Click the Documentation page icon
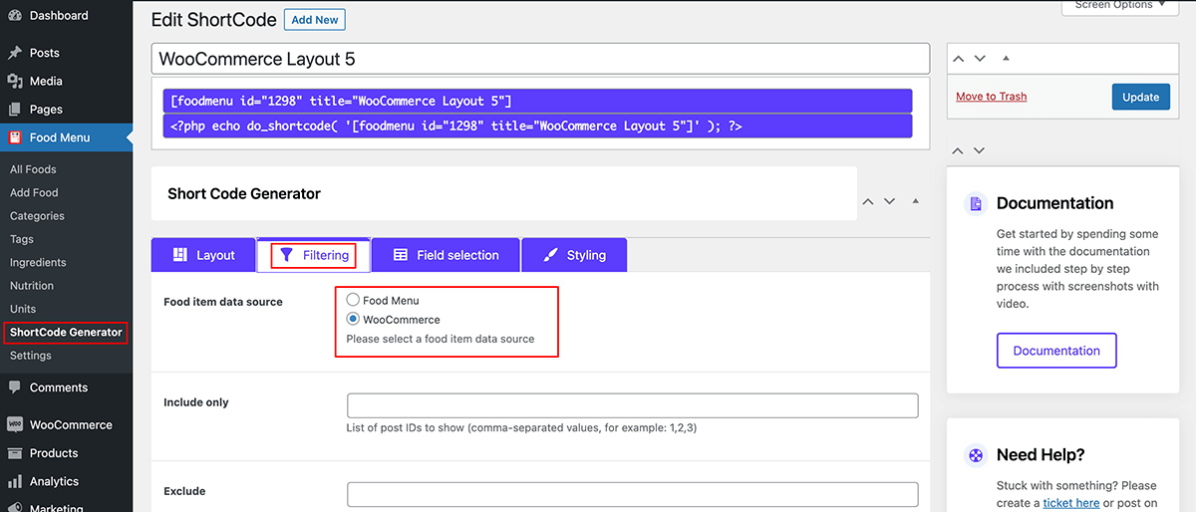1196x512 pixels. (977, 203)
